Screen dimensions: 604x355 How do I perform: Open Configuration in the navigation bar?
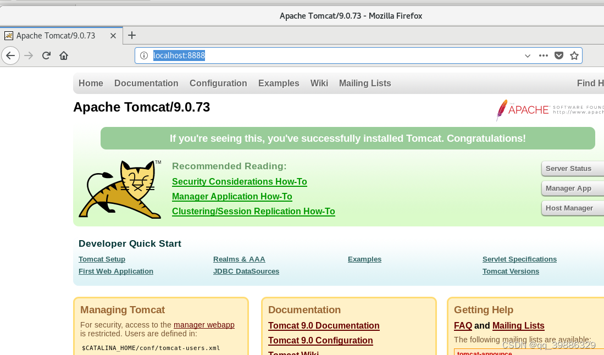coord(218,83)
